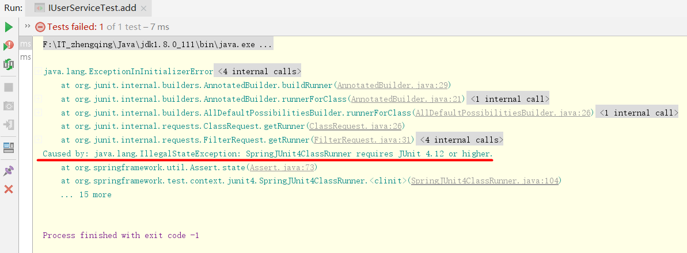The width and height of the screenshot is (687, 253).
Task: Pin the run tab with pin icon
Action: click(8, 171)
